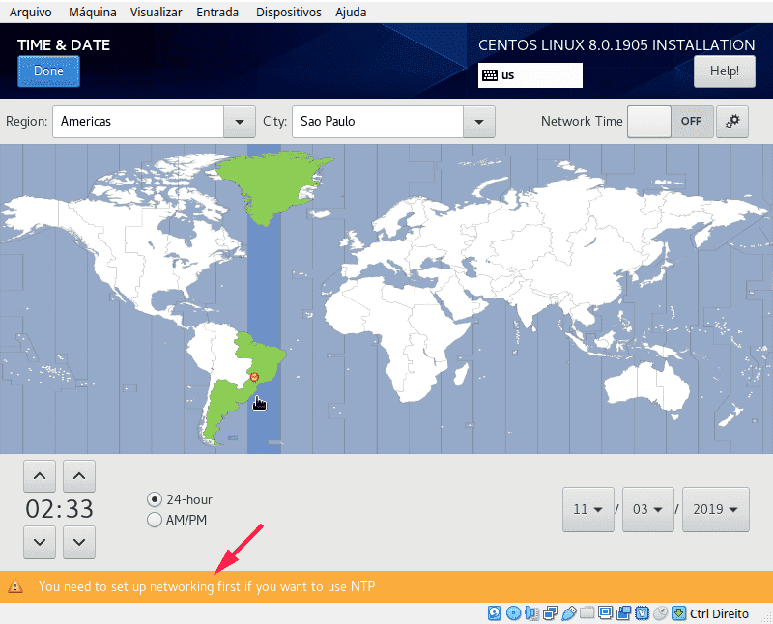Increase the minutes with the up arrow
Viewport: 773px width, 624px height.
tap(79, 476)
